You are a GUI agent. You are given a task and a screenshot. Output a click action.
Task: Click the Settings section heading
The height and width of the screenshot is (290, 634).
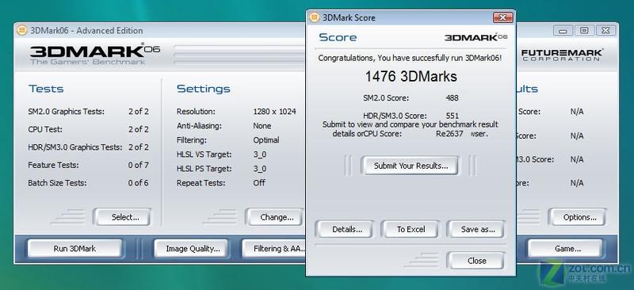coord(204,89)
